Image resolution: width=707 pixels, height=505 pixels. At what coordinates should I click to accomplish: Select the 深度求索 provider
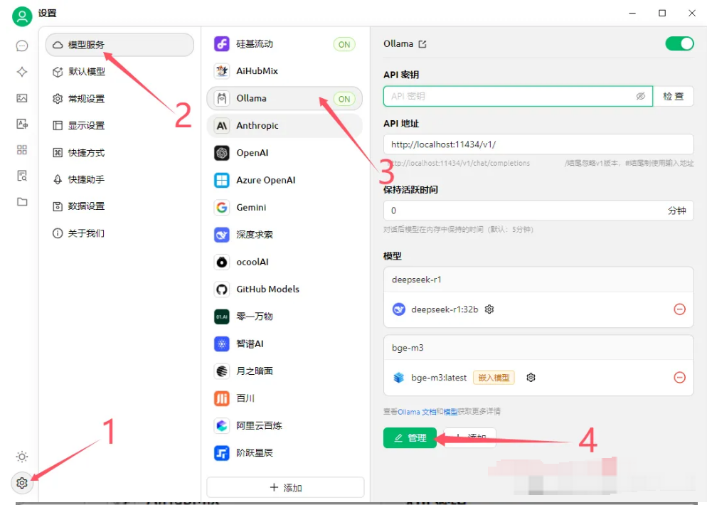(285, 235)
